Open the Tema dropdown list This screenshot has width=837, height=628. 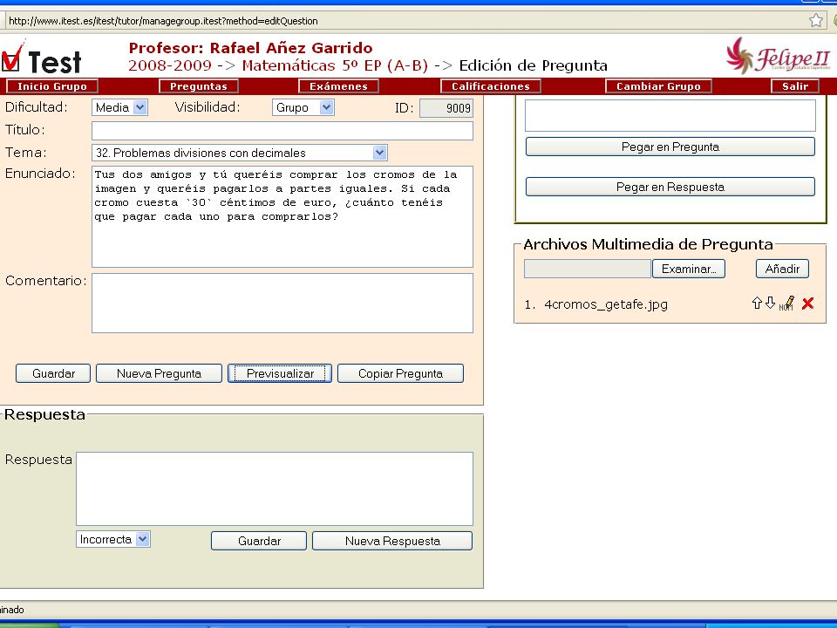coord(239,153)
